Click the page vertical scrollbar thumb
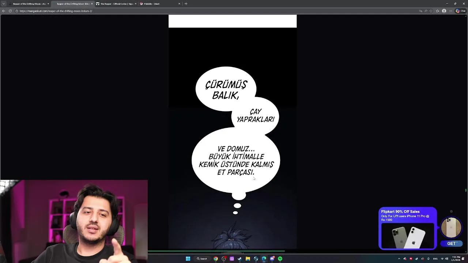The height and width of the screenshot is (263, 468). (466, 190)
